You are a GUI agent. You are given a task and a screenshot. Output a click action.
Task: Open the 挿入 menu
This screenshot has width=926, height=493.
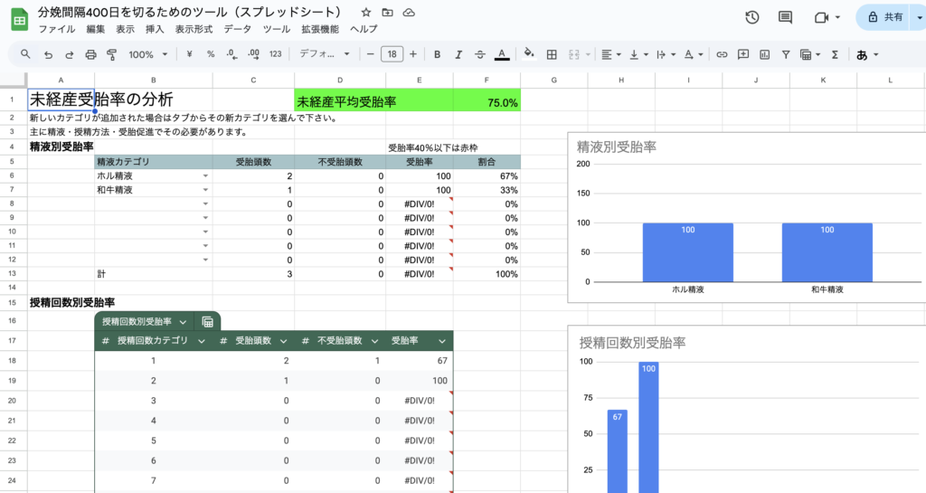click(x=155, y=29)
